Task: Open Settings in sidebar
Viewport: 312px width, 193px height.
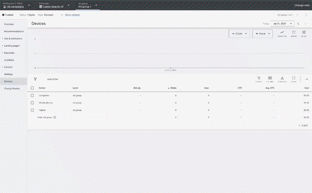Action: [x=8, y=74]
